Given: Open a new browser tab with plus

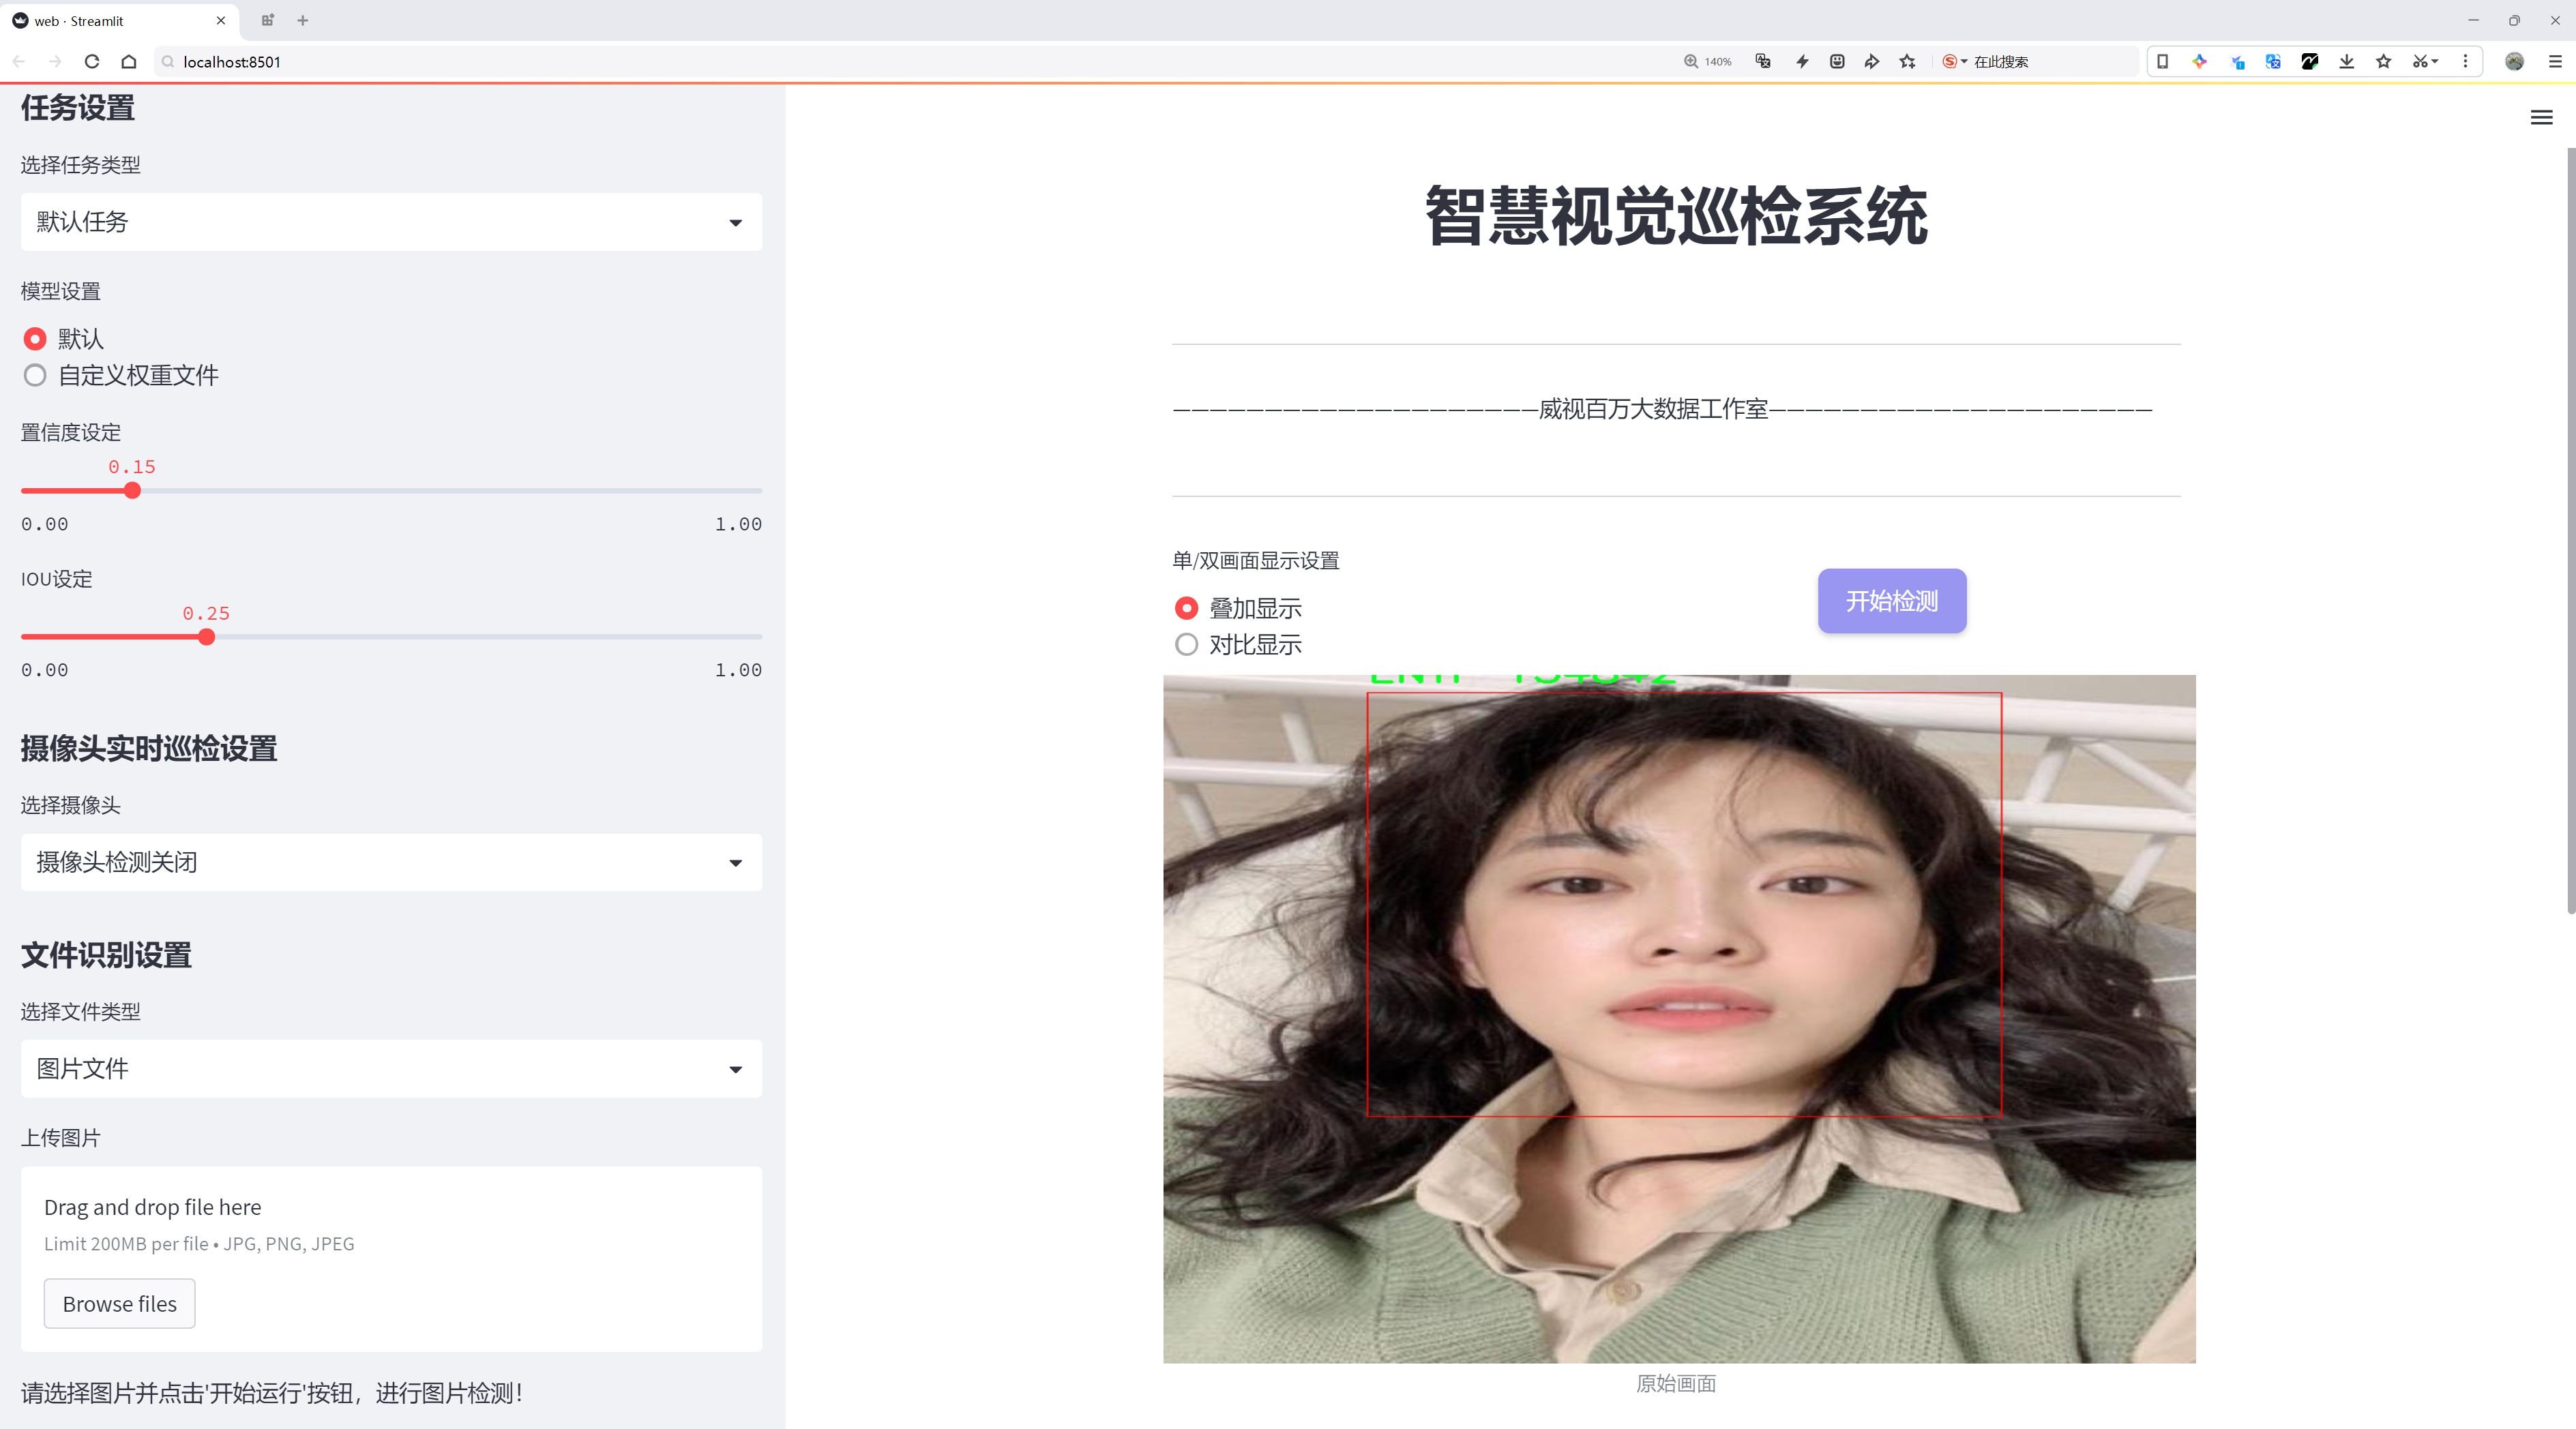Looking at the screenshot, I should click(303, 20).
